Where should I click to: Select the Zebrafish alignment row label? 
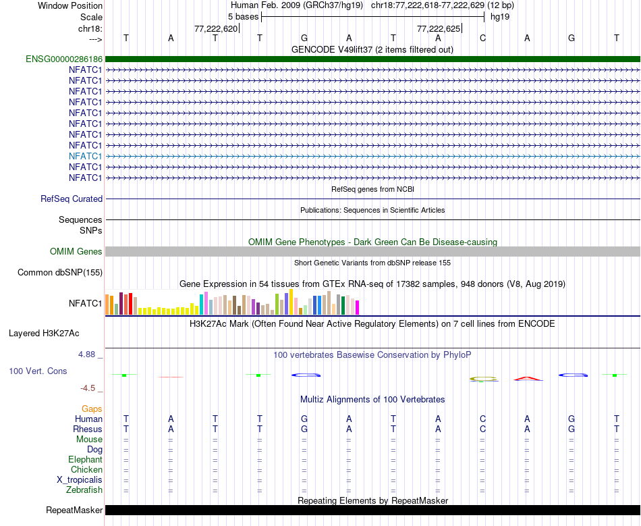click(x=84, y=490)
